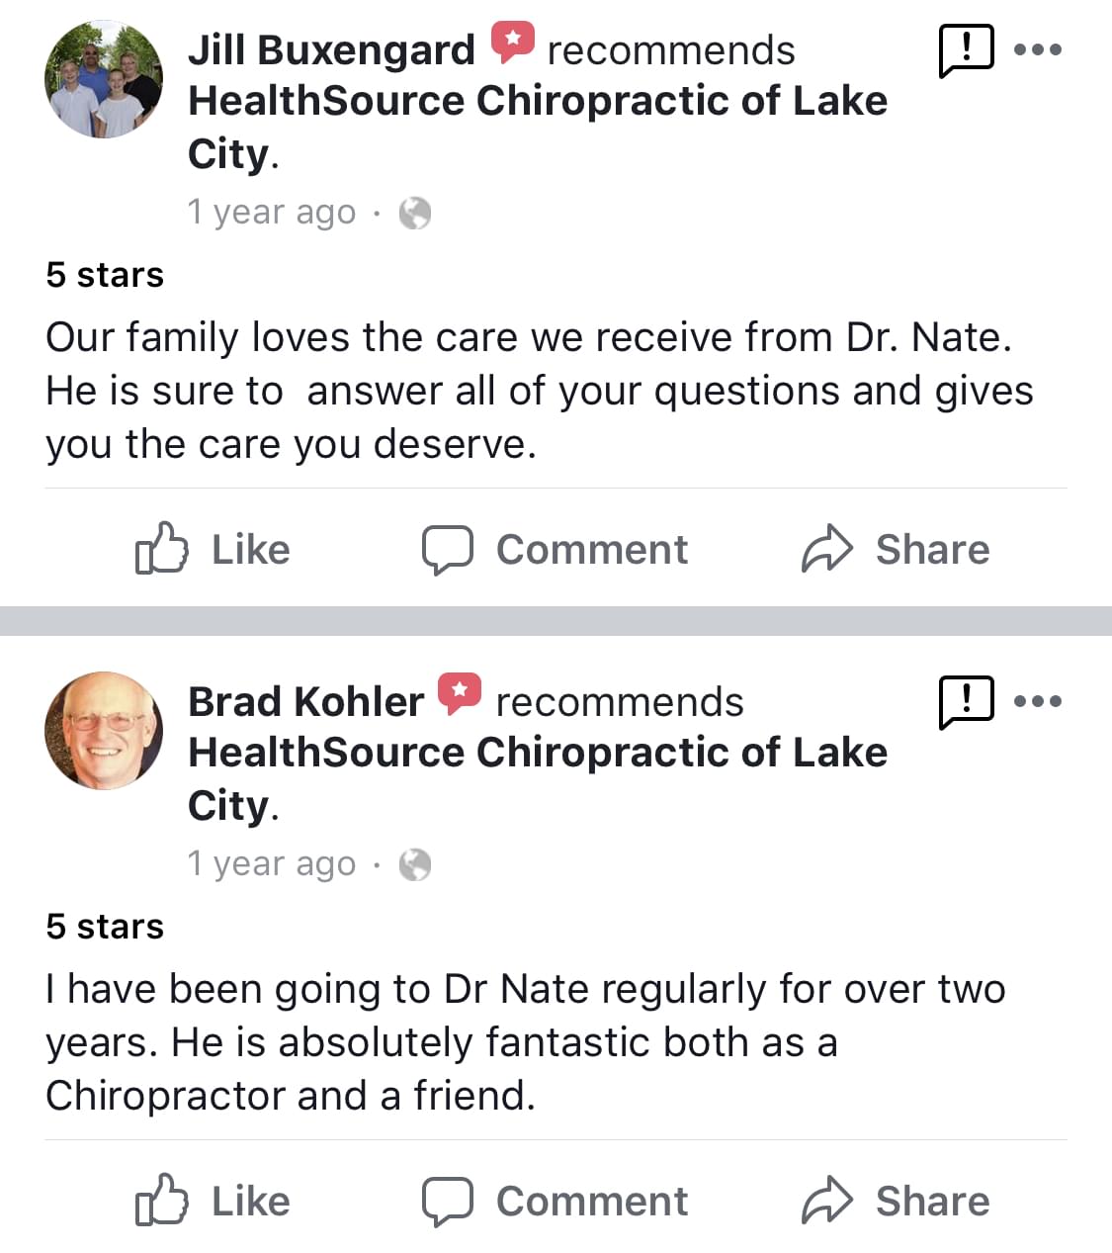Like Brad Kohler's review

point(213,1201)
